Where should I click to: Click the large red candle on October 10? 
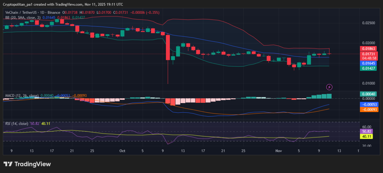(168, 47)
